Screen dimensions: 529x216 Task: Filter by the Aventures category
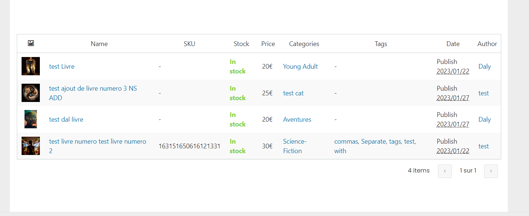click(x=297, y=120)
